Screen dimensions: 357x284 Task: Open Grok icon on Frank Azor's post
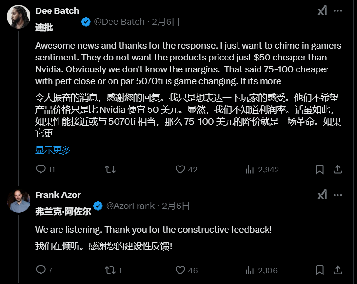pyautogui.click(x=322, y=194)
